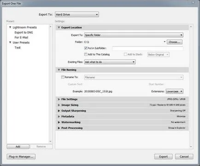Collapse the Lightroom Presets group
Viewport: 200px width, 166px height.
pyautogui.click(x=10, y=27)
